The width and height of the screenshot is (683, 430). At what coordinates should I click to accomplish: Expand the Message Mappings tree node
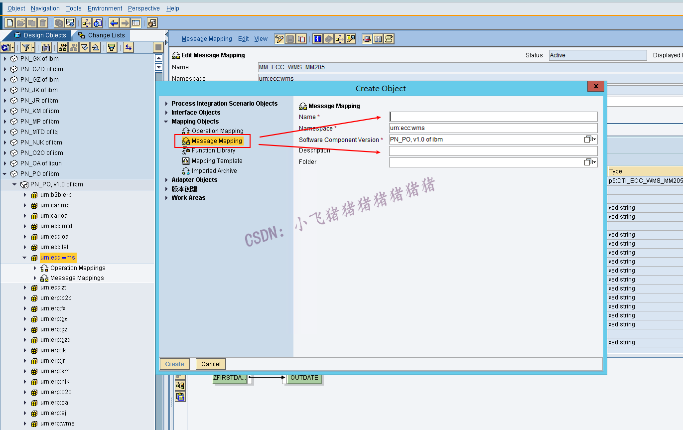35,278
